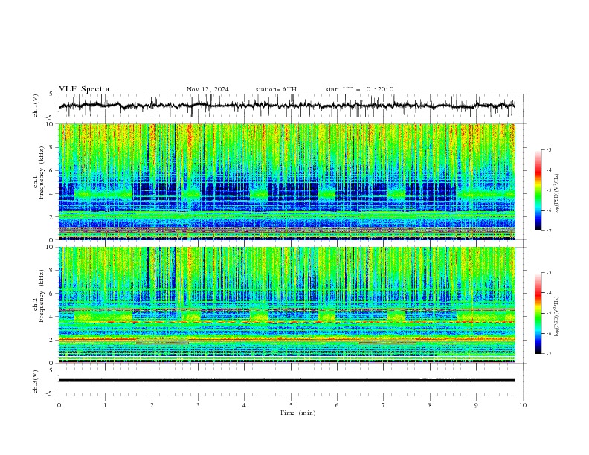The image size is (589, 455).
Task: Click the 'station=ATH' label
Action: click(x=276, y=89)
